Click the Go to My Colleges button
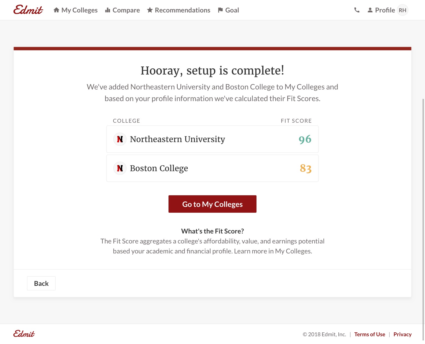 (x=212, y=204)
